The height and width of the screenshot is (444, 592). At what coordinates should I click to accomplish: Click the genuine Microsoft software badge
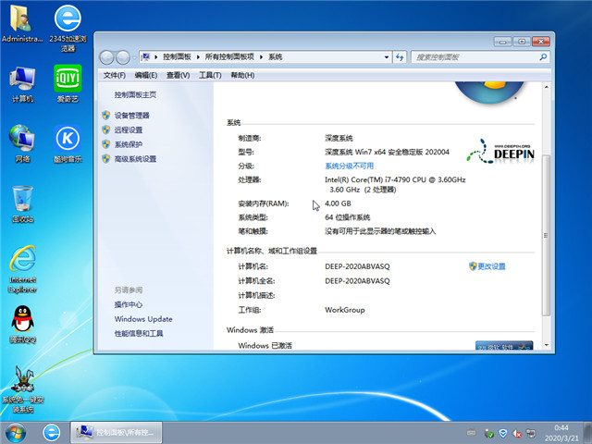pos(504,345)
